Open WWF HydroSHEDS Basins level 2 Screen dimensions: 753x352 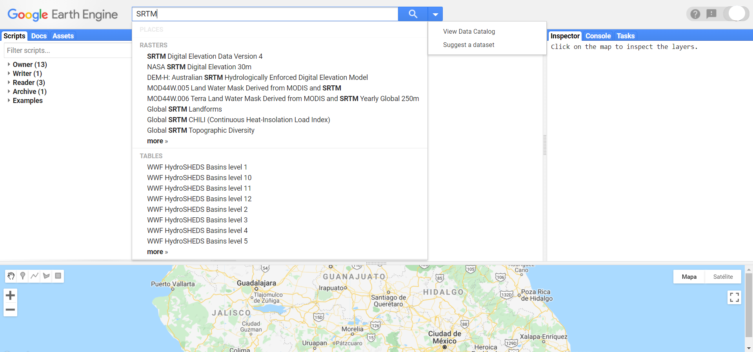pyautogui.click(x=197, y=209)
